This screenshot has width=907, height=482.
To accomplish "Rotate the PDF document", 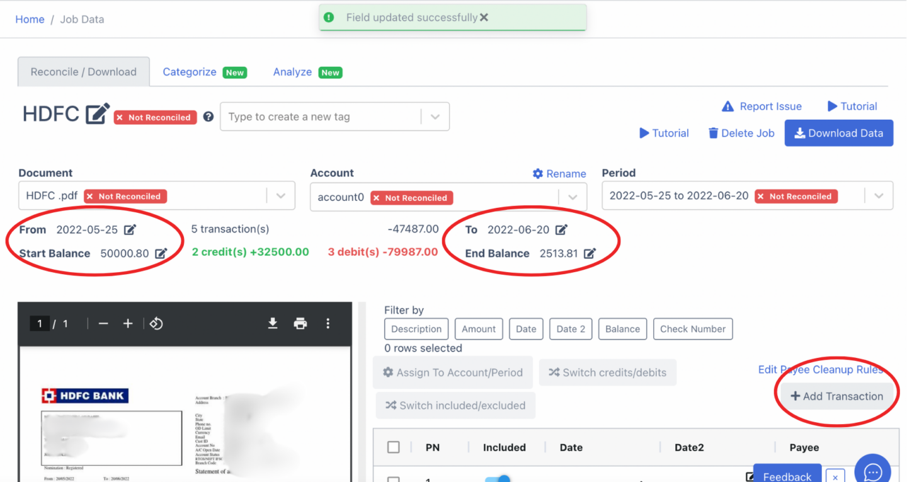I will 156,323.
